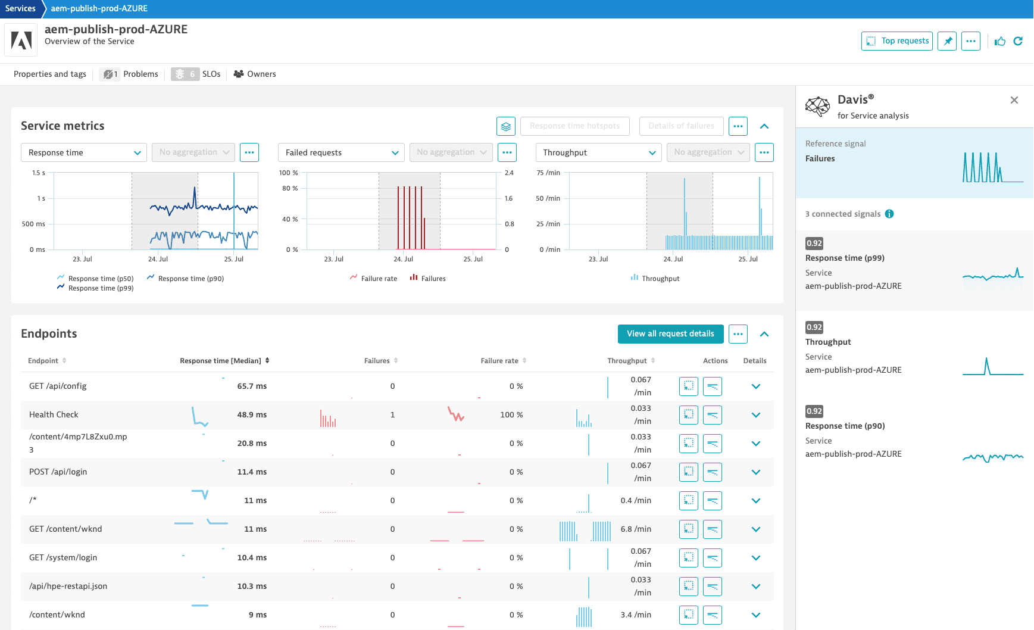Screen dimensions: 1034x630
Task: Open Failed requests chart options
Action: [x=507, y=152]
